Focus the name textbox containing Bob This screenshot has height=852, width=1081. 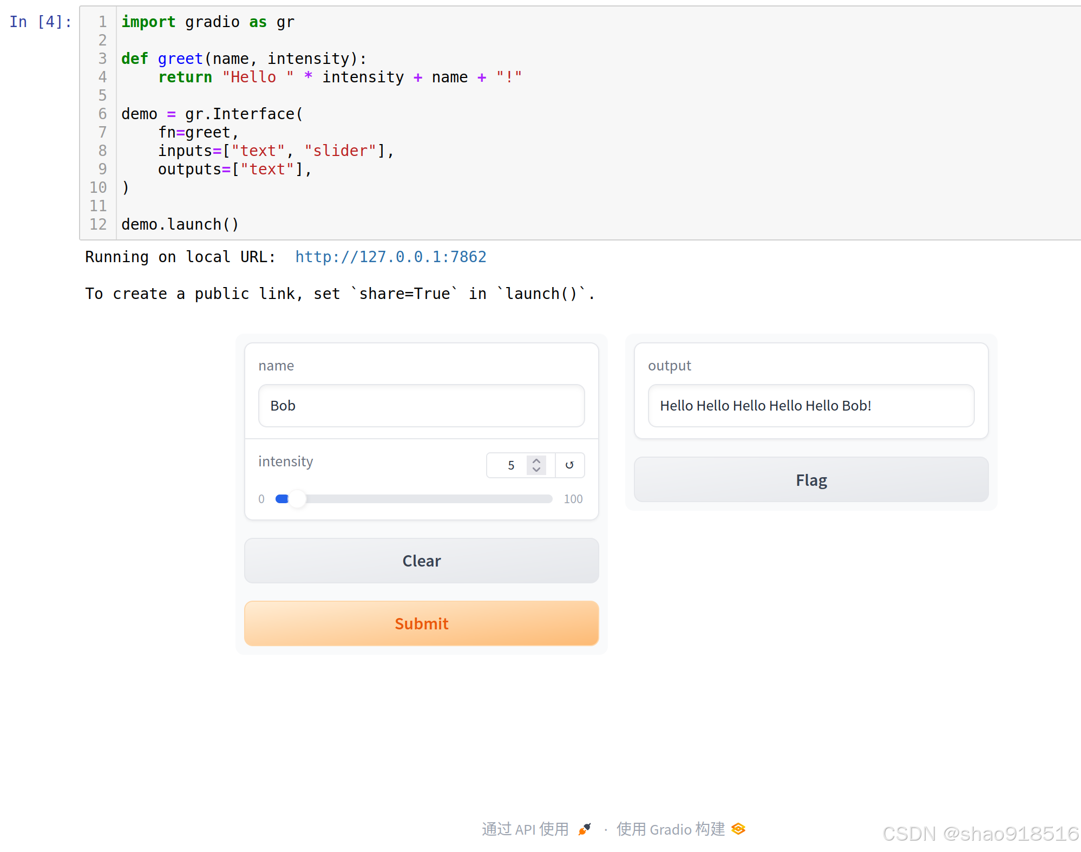coord(421,406)
